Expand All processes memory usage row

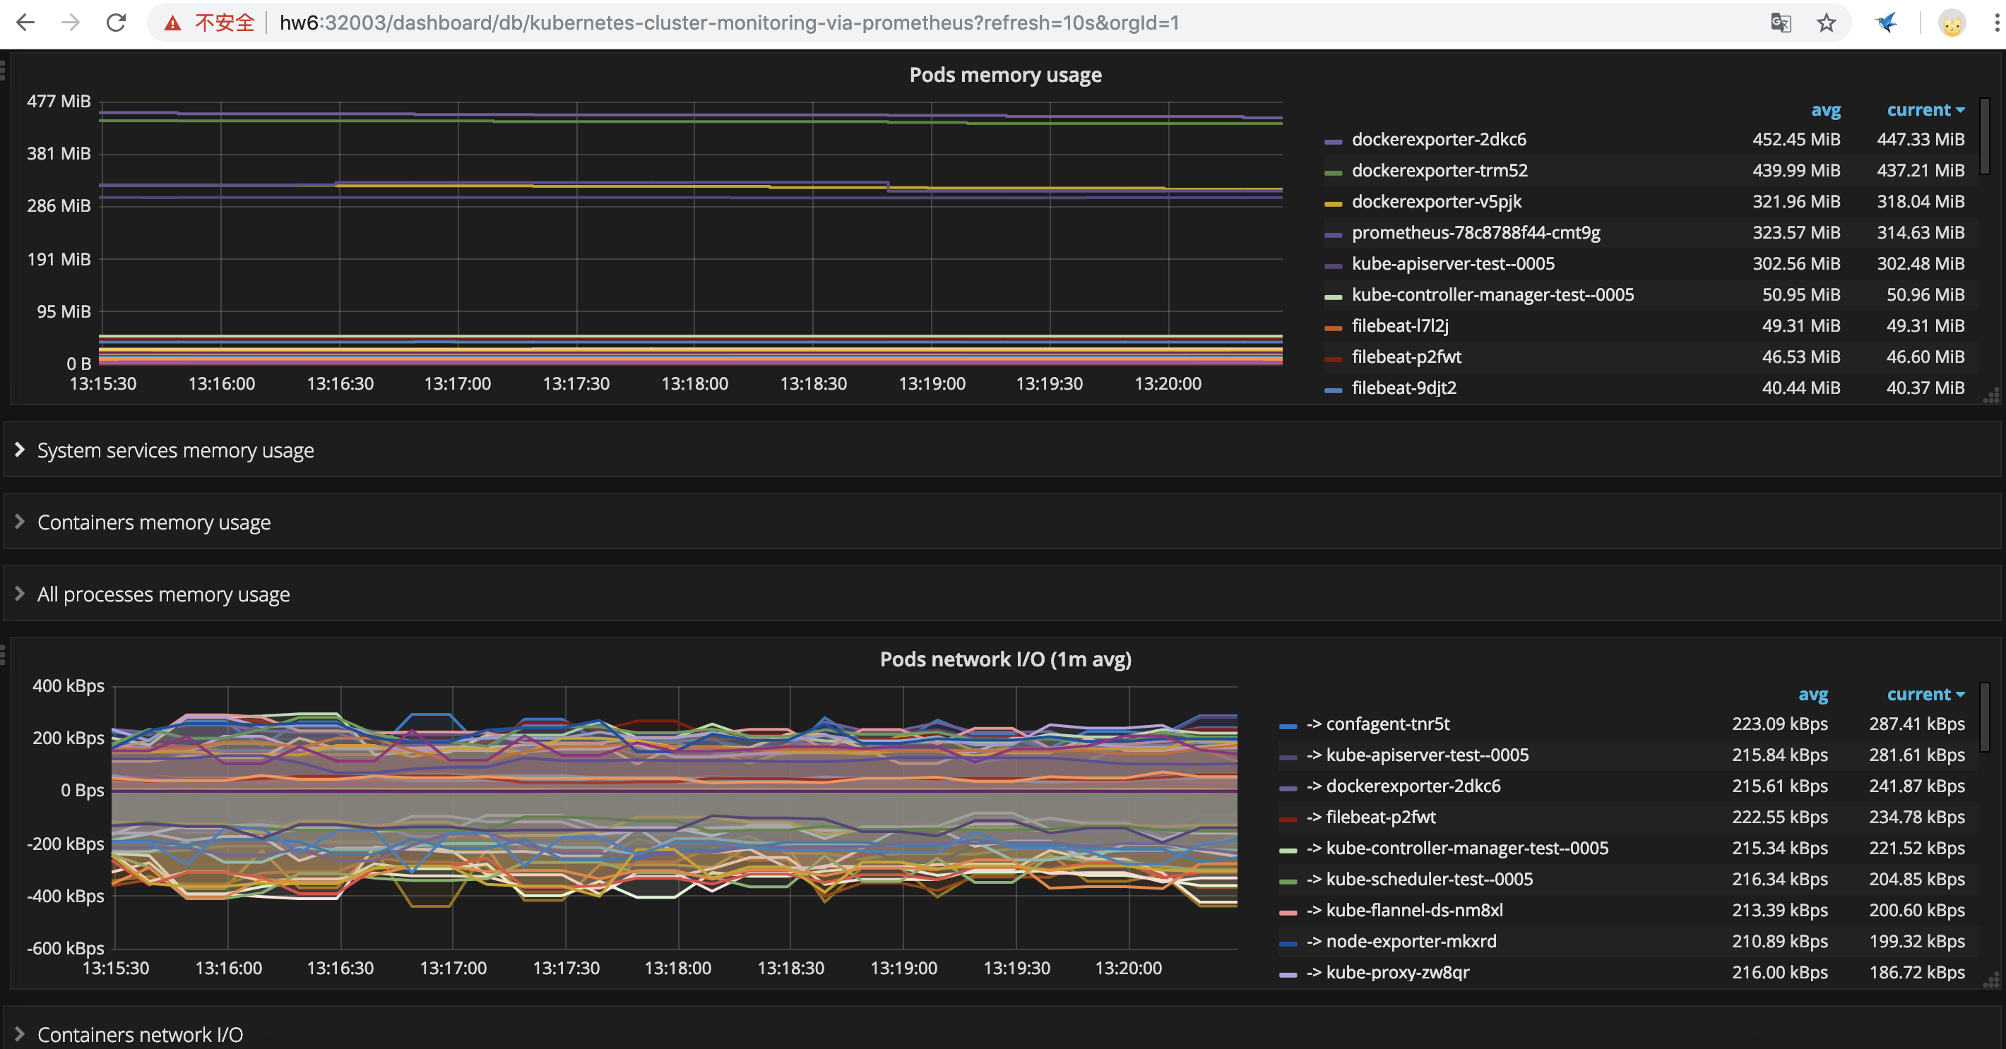pyautogui.click(x=1002, y=594)
